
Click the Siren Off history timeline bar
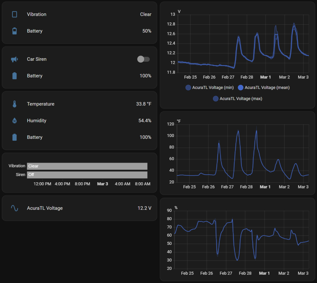tap(87, 175)
